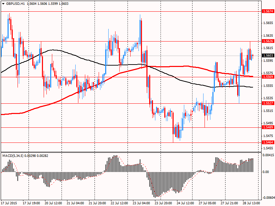Viewport: 275px width, 206px height.
Task: Select the 1.5464 red price level label
Action: (x=268, y=142)
